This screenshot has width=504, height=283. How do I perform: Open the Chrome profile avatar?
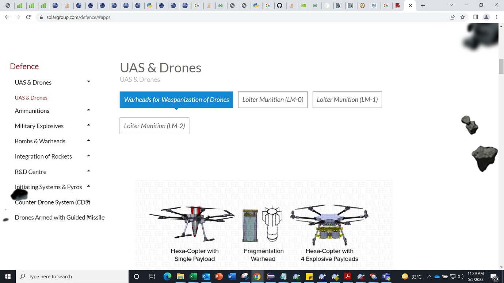point(486,17)
